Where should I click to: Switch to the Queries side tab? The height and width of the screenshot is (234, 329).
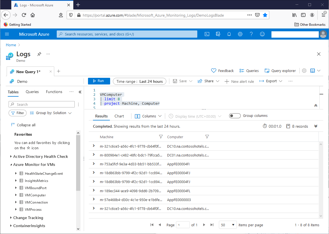coord(32,92)
